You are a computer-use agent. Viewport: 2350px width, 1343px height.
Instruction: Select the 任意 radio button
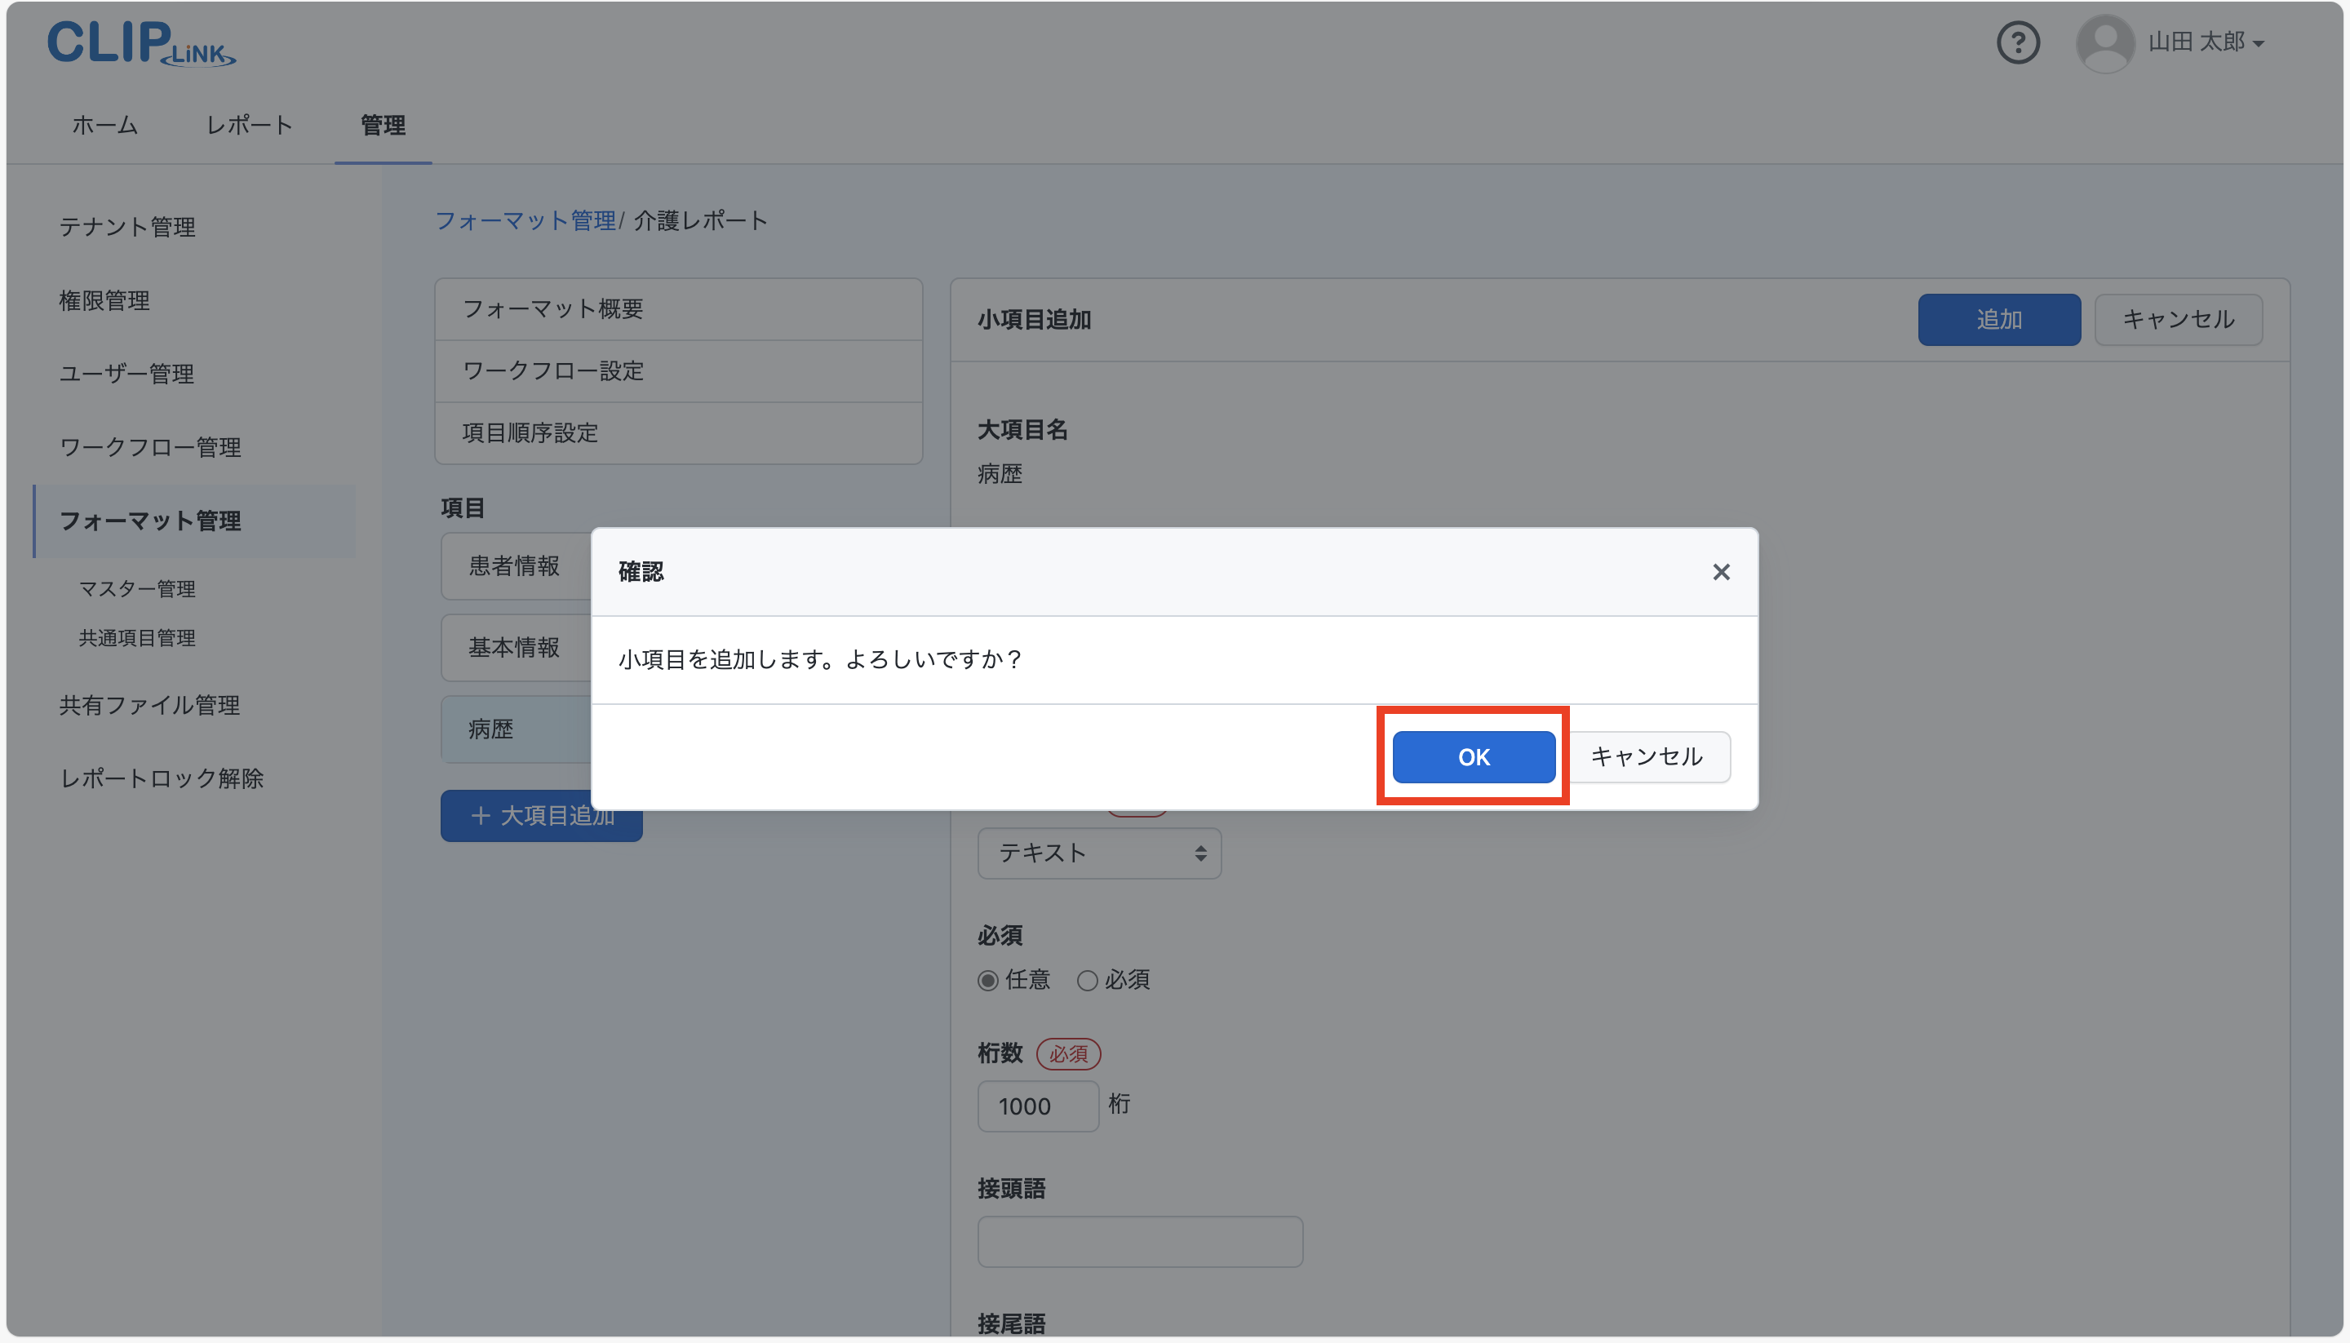[988, 981]
